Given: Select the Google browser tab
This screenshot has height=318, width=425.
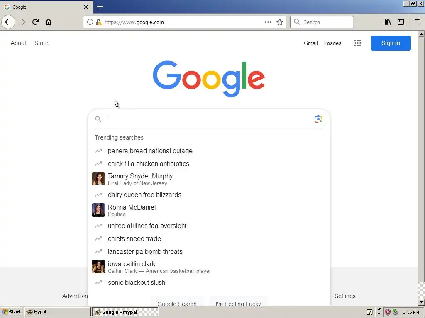Looking at the screenshot, I should (46, 7).
